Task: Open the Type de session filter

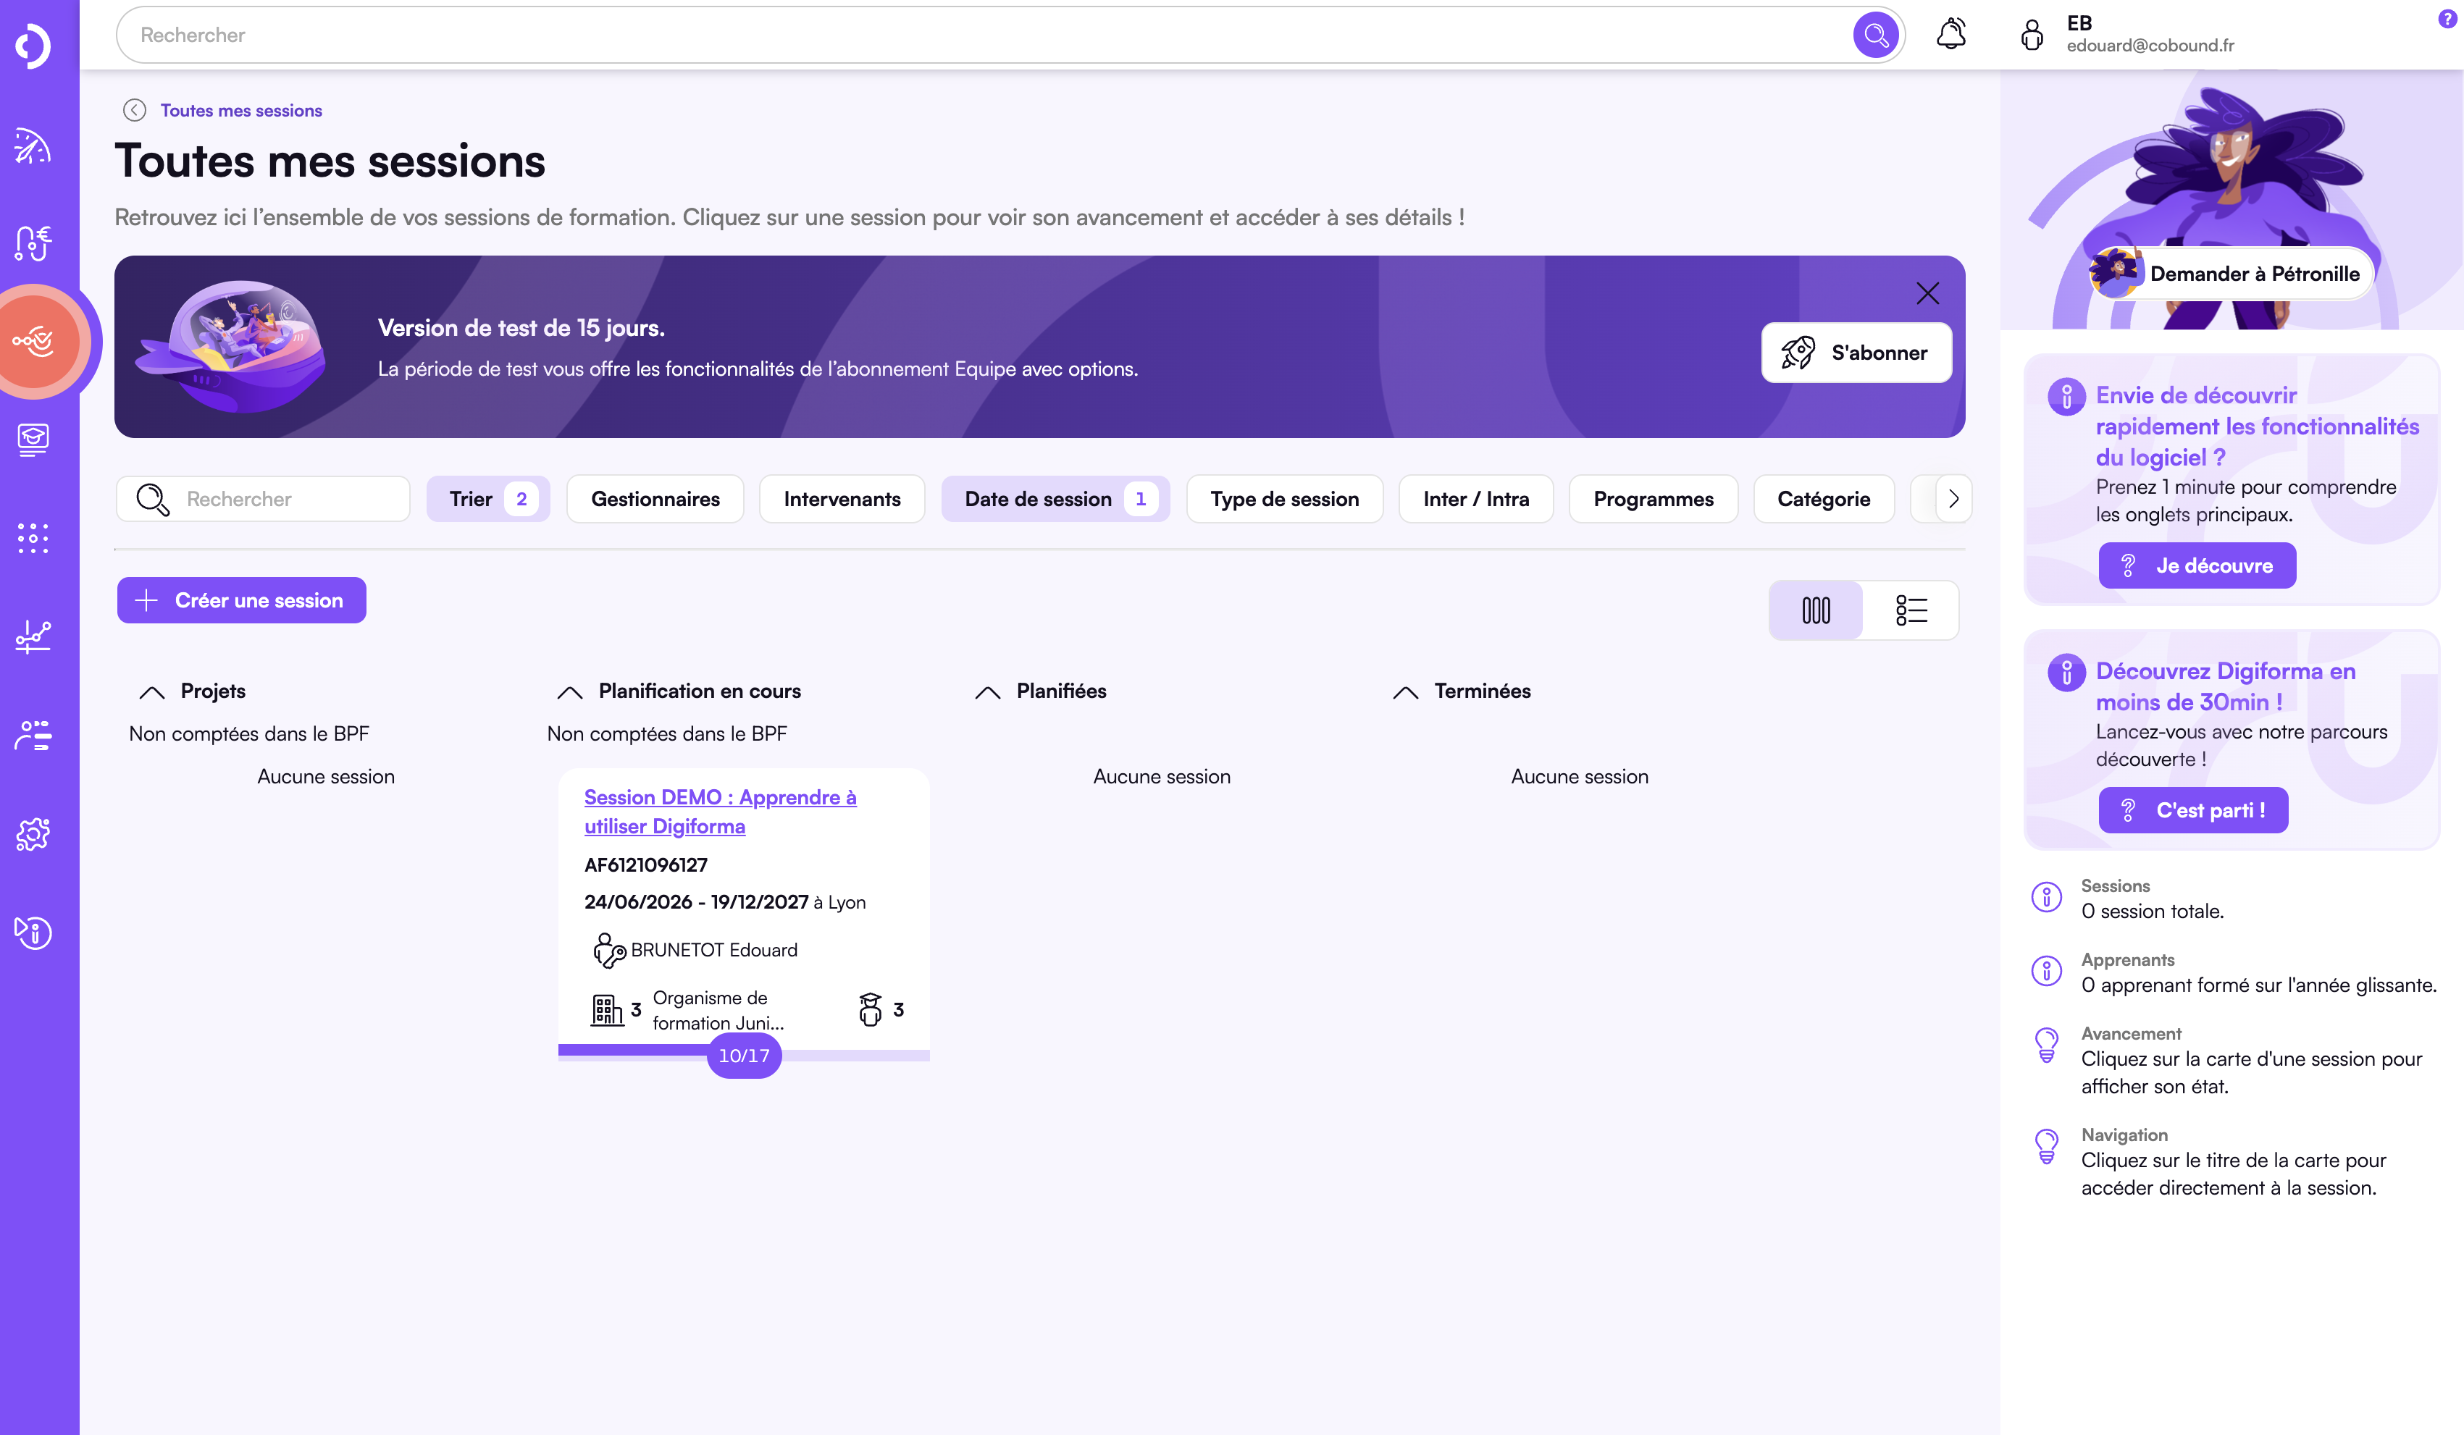Action: [x=1285, y=499]
